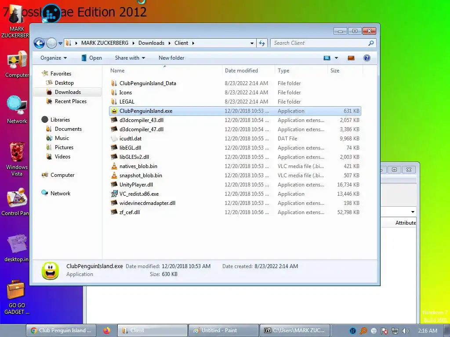Switch to the 7-Zip taskbar button

coord(294,330)
